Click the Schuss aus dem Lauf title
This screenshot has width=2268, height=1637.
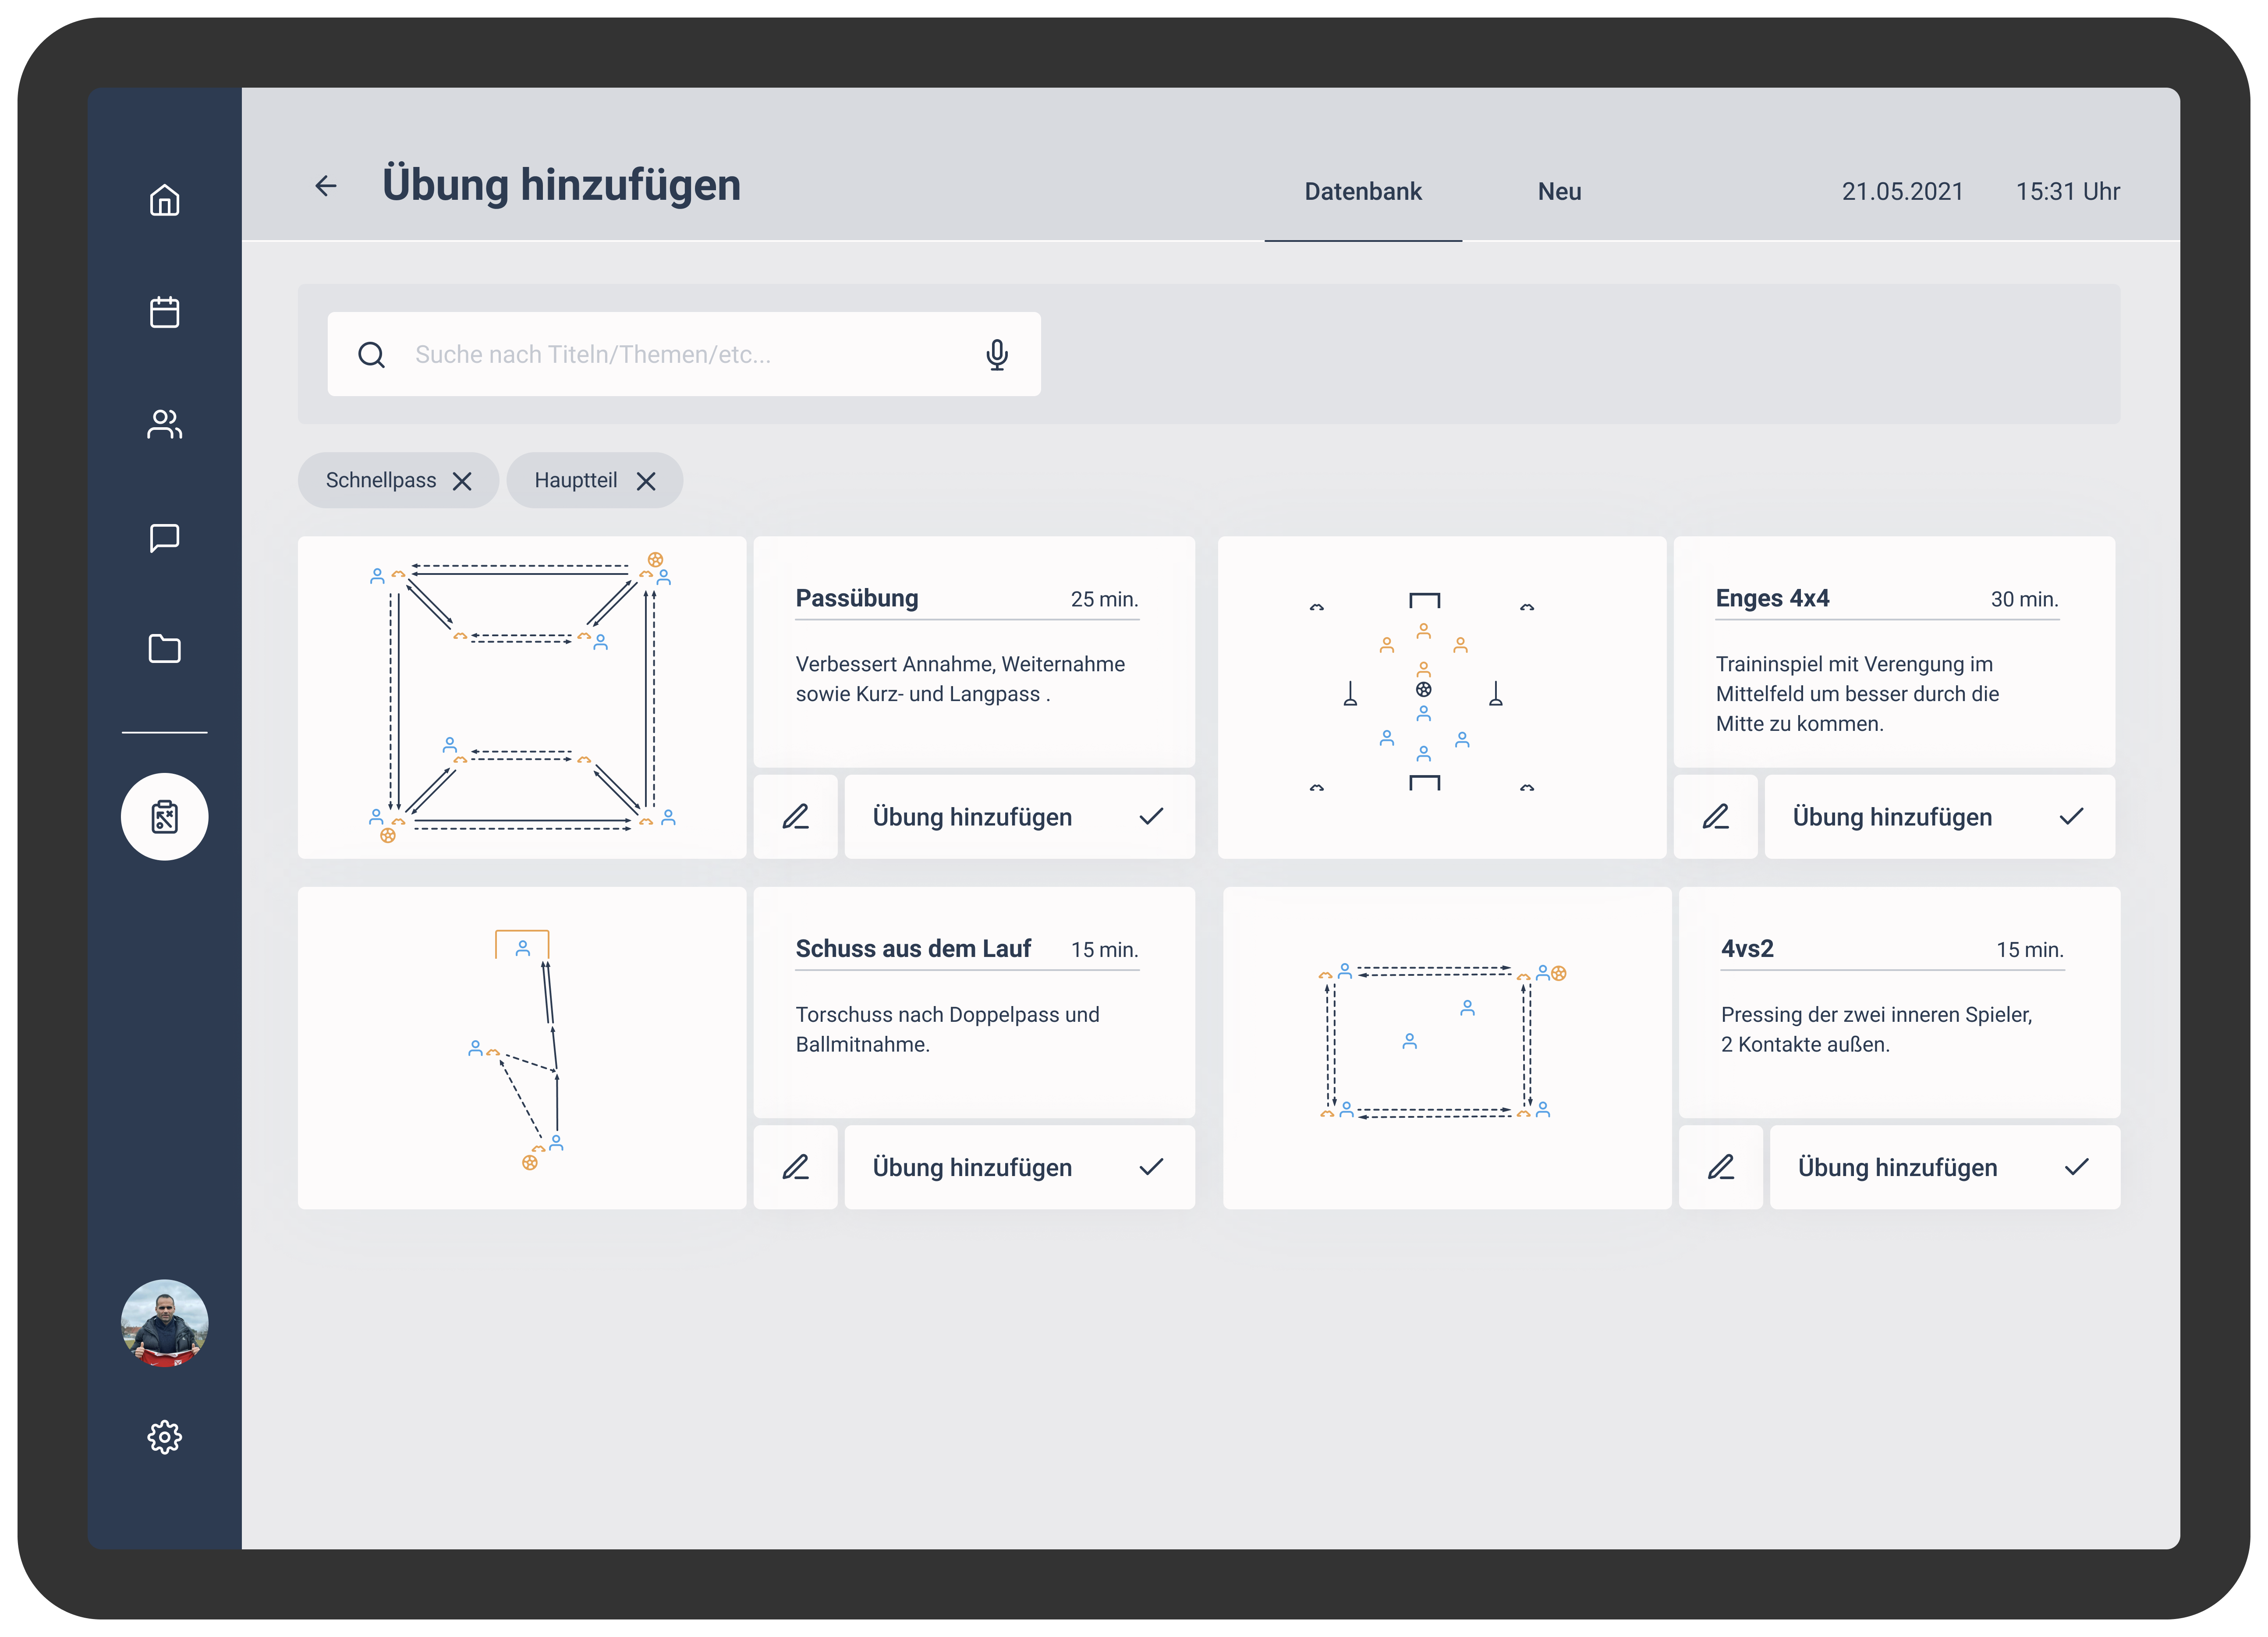pos(913,949)
